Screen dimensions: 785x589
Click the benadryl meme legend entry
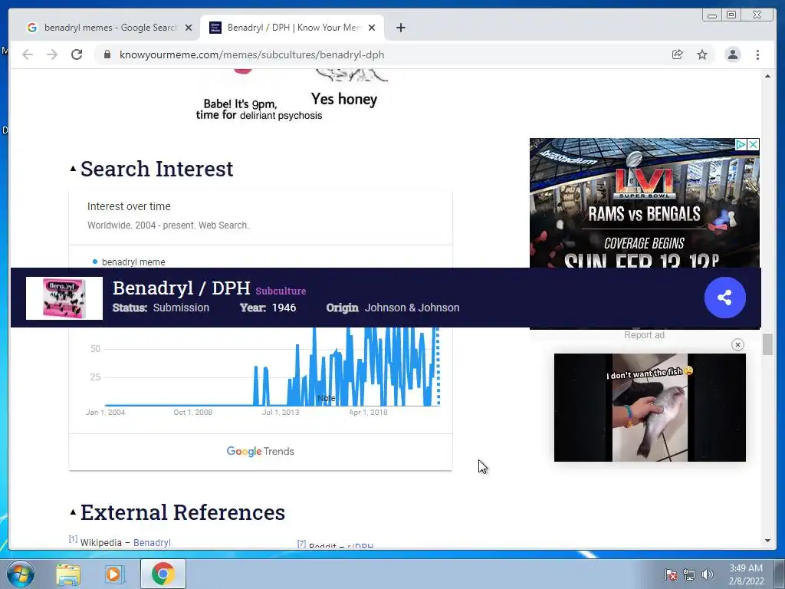(129, 262)
